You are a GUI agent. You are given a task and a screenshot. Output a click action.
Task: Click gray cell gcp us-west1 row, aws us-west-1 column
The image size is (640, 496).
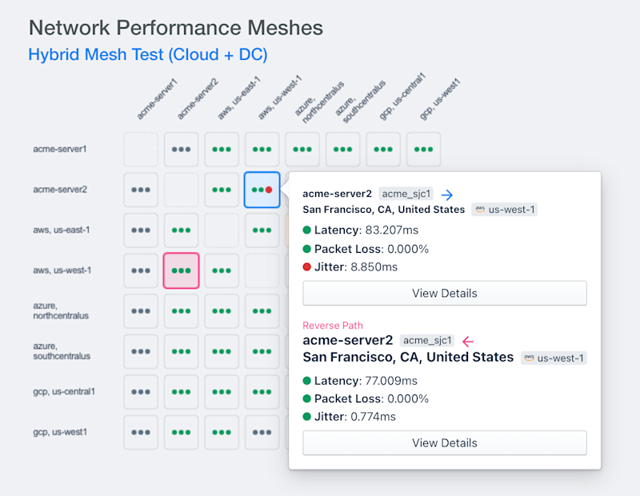pyautogui.click(x=262, y=432)
